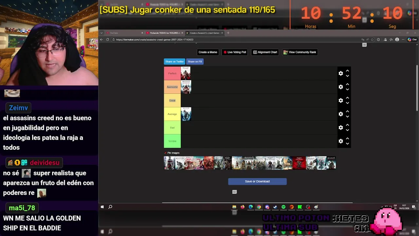Image resolution: width=419 pixels, height=236 pixels.
Task: Move the Great tier row down
Action: click(x=348, y=103)
